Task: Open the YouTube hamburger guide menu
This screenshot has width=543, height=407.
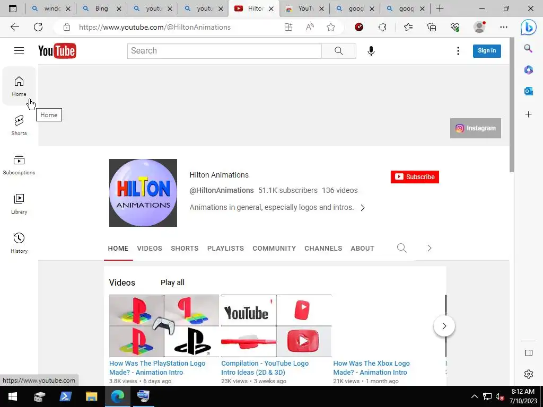Action: (x=19, y=51)
